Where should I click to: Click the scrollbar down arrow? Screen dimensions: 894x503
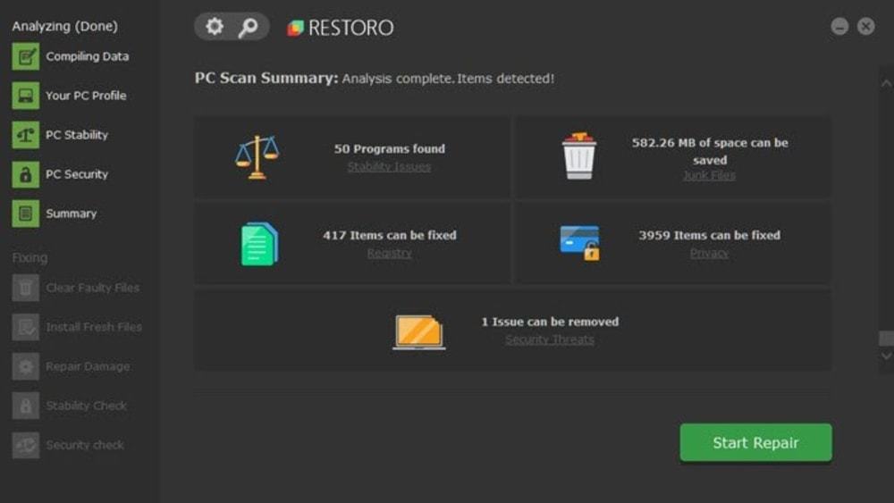point(886,356)
